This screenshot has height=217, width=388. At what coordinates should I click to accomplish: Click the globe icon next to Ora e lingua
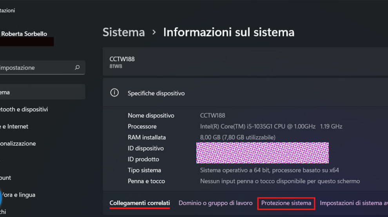pos(1,197)
